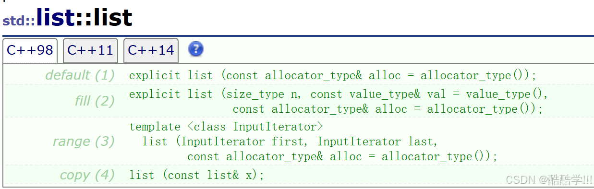
Task: Click the default (1) constructor label
Action: pos(80,75)
